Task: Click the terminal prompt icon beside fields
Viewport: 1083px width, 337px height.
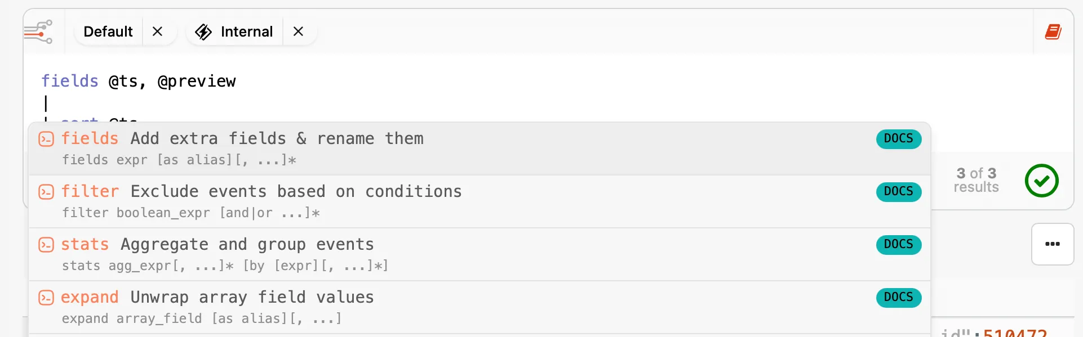Action: point(46,138)
